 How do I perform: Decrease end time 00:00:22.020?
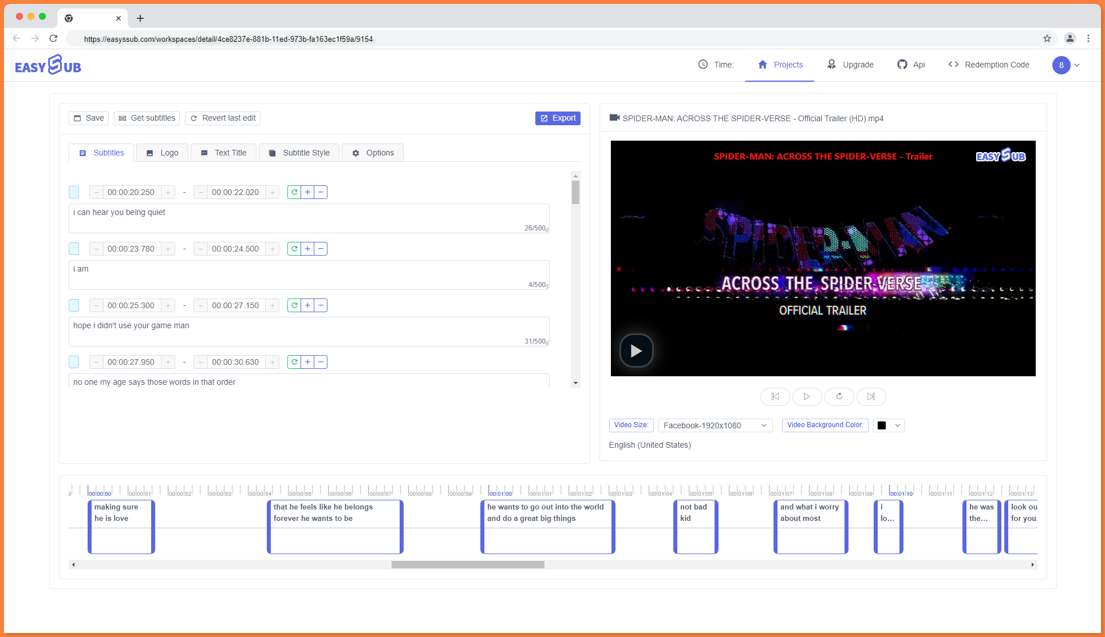click(x=200, y=192)
